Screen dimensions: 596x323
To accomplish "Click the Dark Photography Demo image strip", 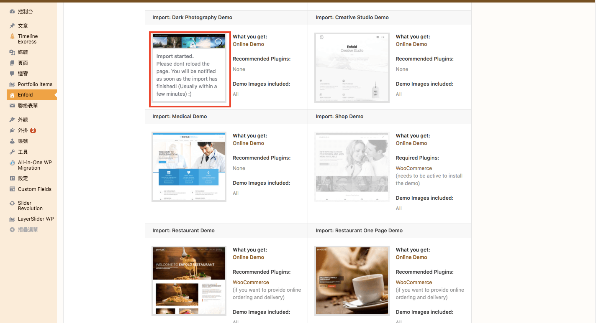I will point(189,41).
